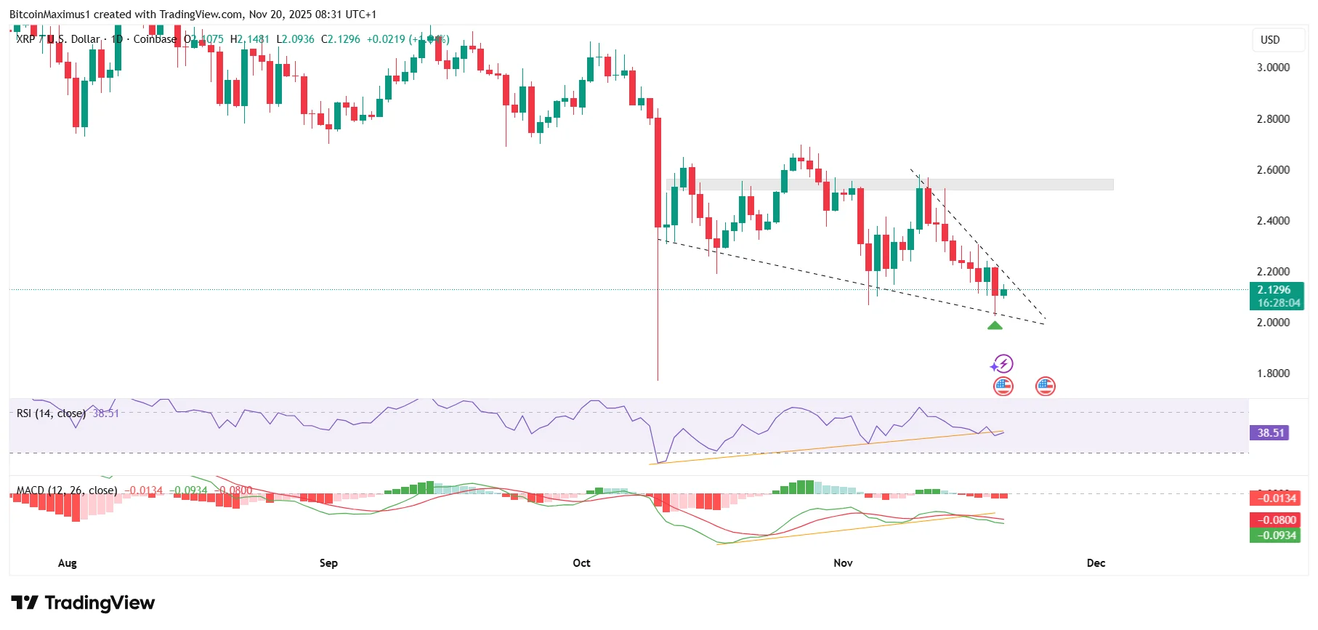1318x630 pixels.
Task: Click the right US flag event icon near December
Action: coord(1046,387)
